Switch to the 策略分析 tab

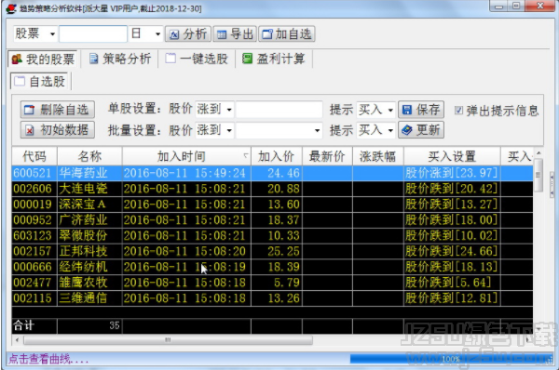(x=120, y=59)
